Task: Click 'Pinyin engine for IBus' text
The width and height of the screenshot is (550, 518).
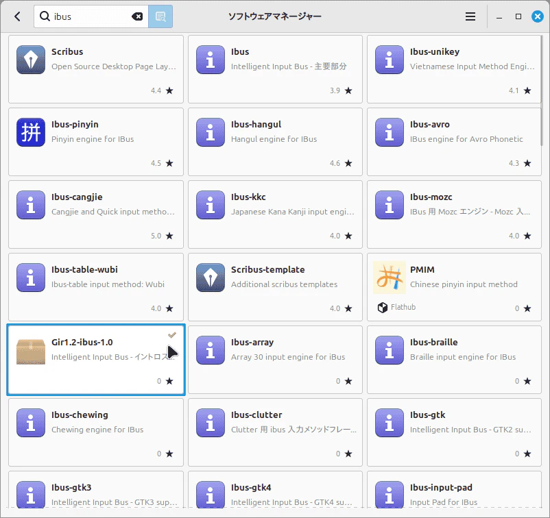Action: tap(93, 139)
